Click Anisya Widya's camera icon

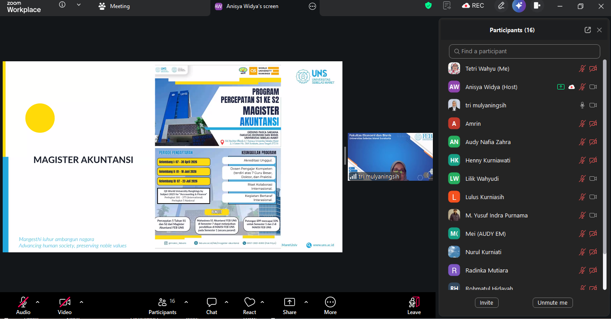(593, 87)
